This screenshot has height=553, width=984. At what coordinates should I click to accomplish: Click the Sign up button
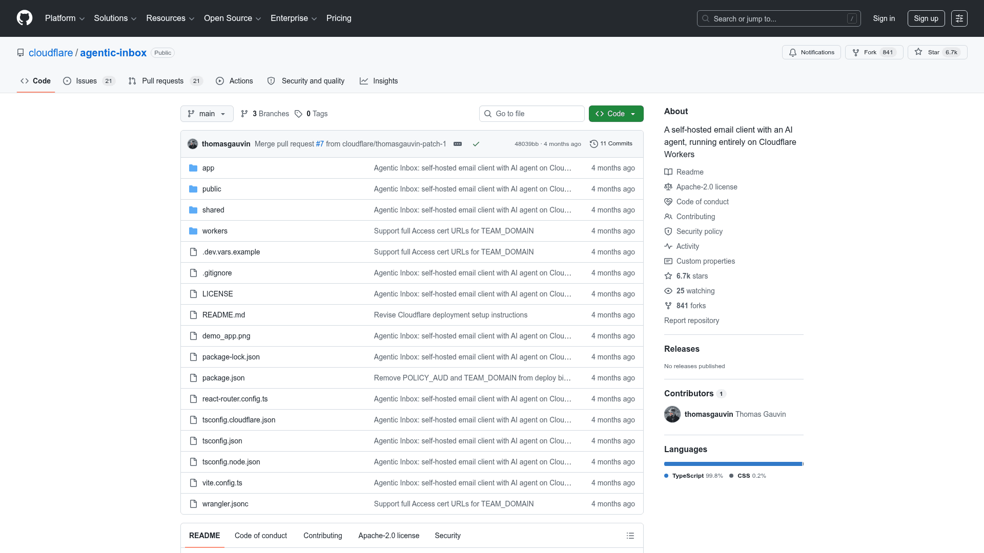[926, 18]
